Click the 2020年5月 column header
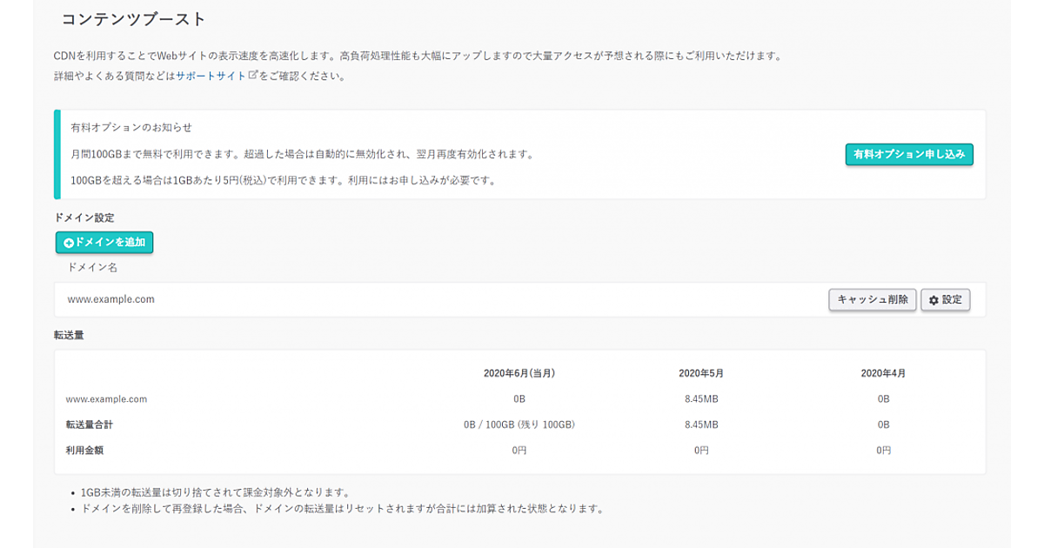 click(701, 373)
